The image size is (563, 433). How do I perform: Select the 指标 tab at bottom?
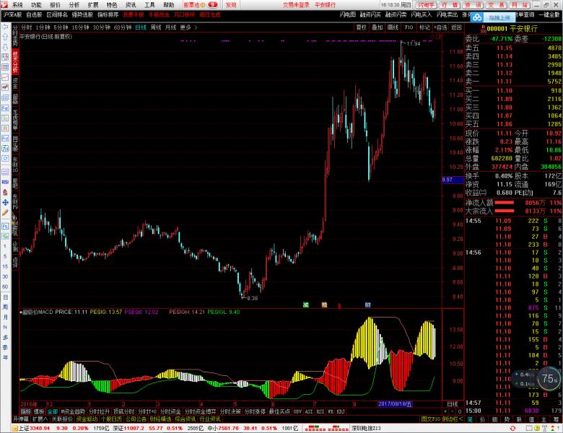[25, 411]
